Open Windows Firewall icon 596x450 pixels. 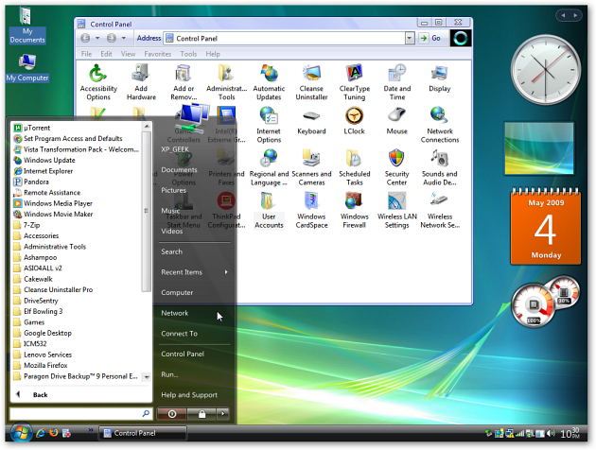(x=354, y=211)
